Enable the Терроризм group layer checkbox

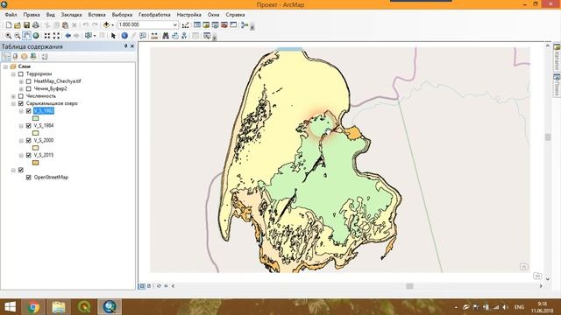click(x=21, y=73)
